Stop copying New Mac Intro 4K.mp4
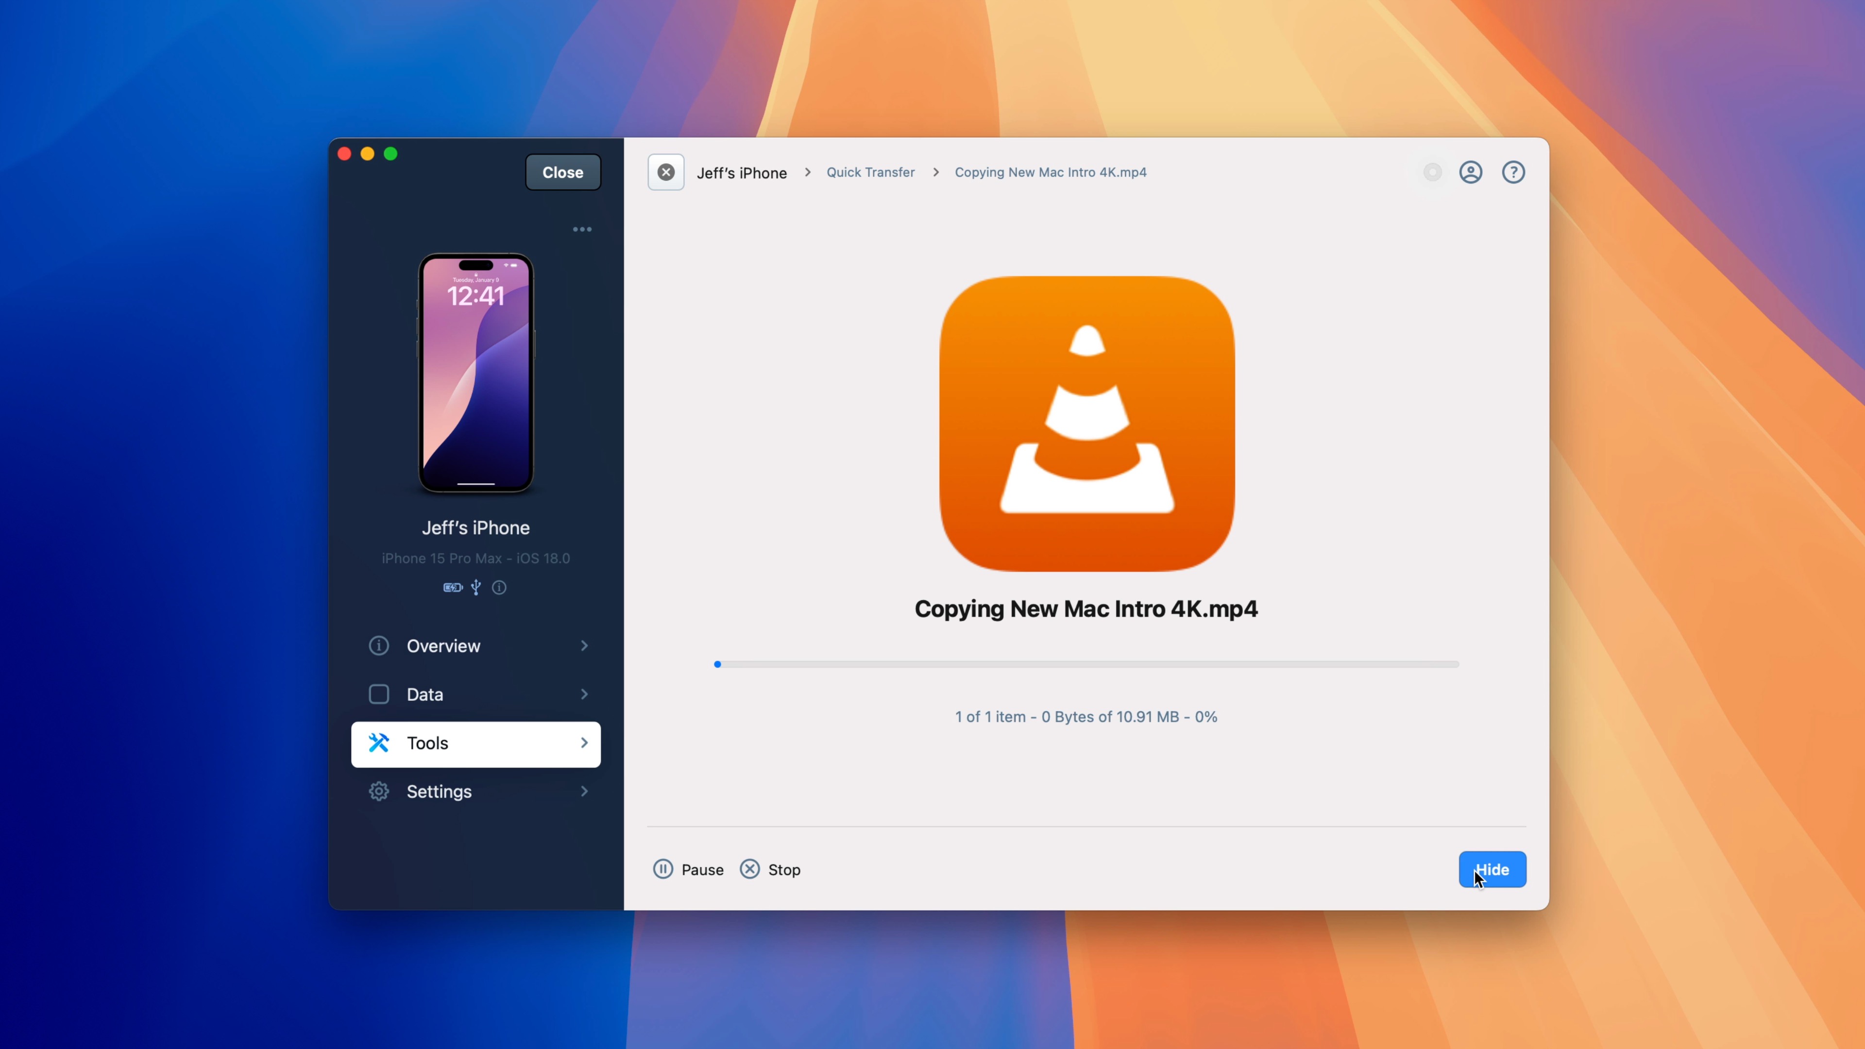This screenshot has height=1049, width=1865. click(x=770, y=869)
